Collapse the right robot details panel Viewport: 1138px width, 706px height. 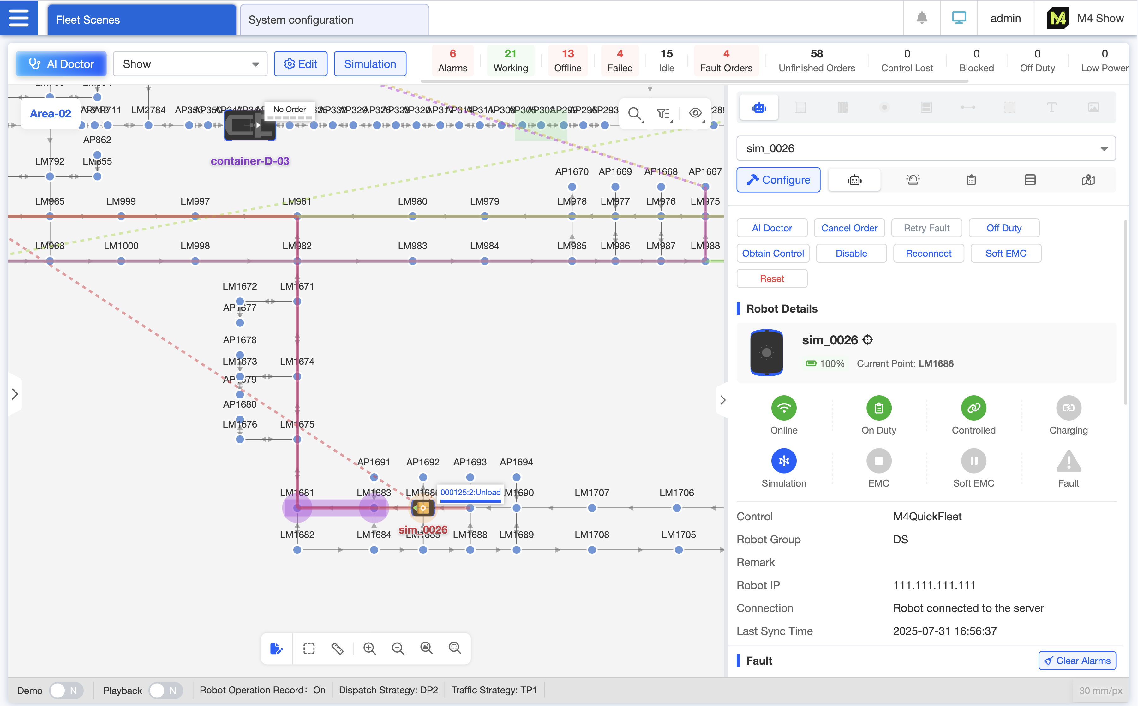(x=722, y=400)
